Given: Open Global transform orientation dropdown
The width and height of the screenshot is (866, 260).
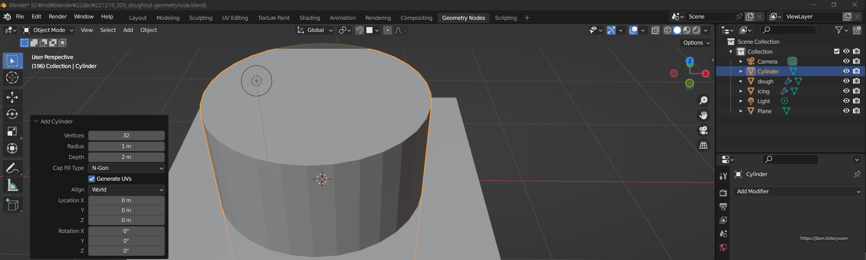Looking at the screenshot, I should pos(315,30).
